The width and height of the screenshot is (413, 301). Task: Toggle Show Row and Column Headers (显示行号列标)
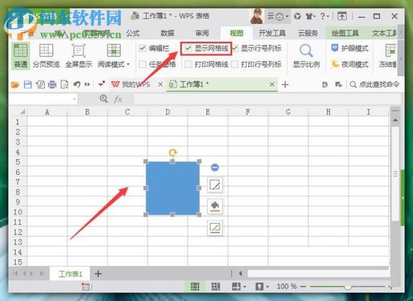click(x=235, y=48)
